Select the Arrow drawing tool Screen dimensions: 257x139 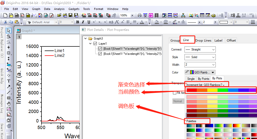pos(9,87)
